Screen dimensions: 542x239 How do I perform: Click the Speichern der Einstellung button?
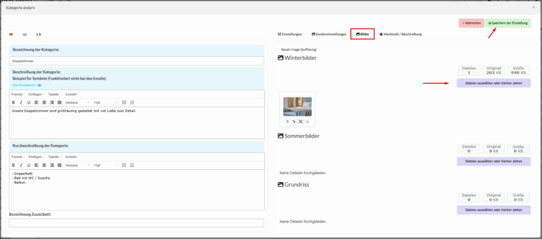coord(508,23)
